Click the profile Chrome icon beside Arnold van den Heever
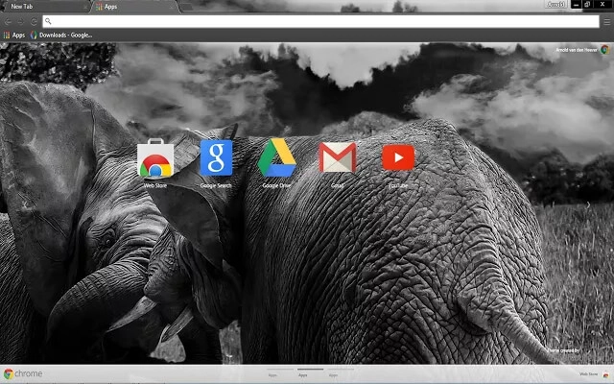614x384 pixels. (604, 50)
